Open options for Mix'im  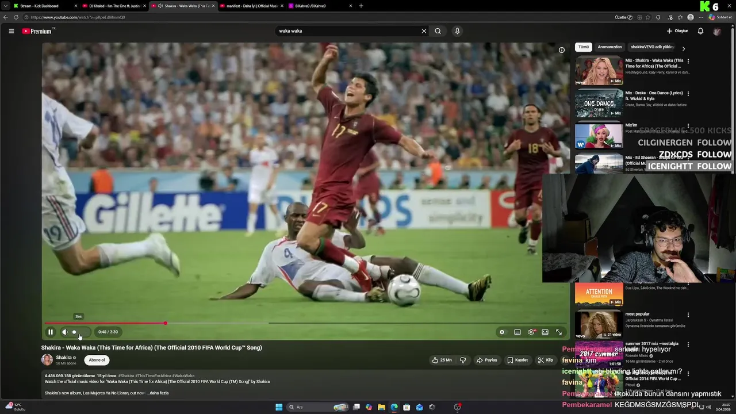(688, 125)
